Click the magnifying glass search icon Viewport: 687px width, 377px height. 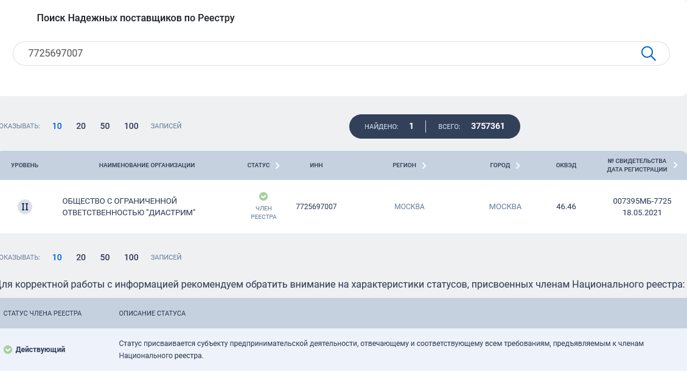click(649, 54)
